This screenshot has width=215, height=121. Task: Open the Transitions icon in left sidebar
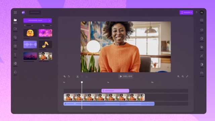(15, 64)
